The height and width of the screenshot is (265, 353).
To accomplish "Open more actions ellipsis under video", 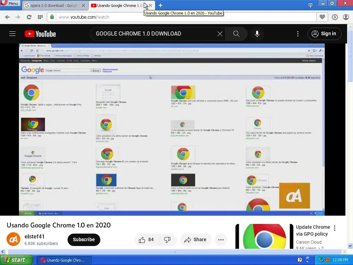I will (221, 240).
